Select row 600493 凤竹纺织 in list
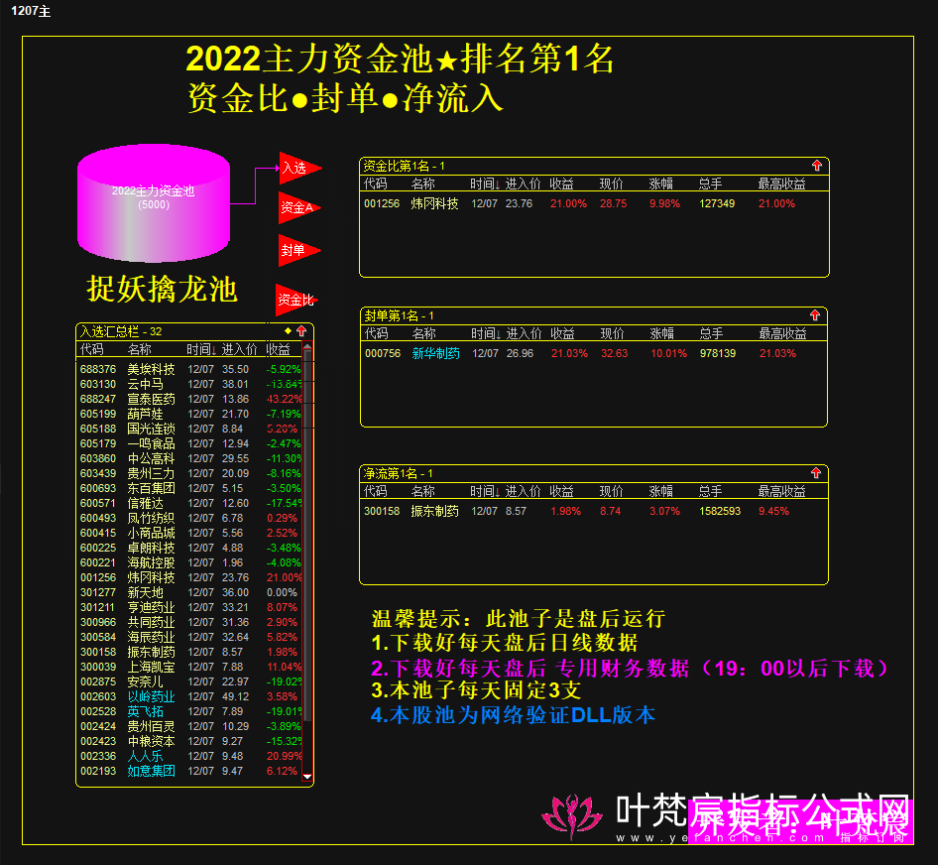Viewport: 938px width, 865px height. click(190, 519)
